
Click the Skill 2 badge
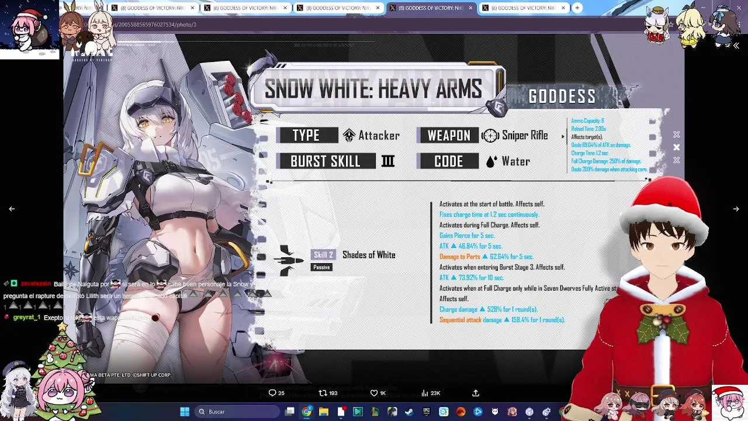(x=323, y=255)
